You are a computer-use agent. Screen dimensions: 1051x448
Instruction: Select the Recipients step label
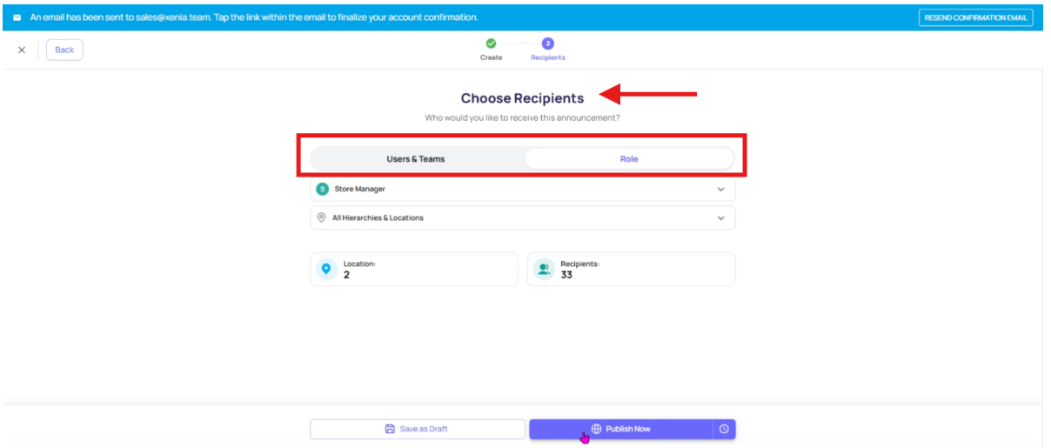[548, 57]
